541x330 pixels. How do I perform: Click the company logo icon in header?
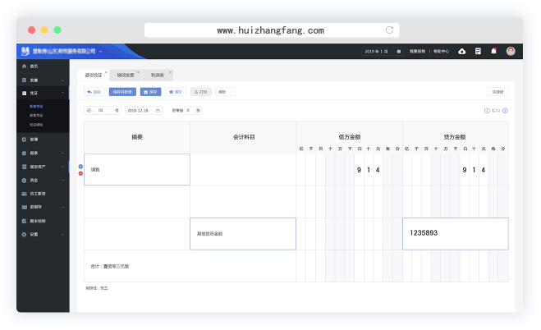[x=25, y=52]
